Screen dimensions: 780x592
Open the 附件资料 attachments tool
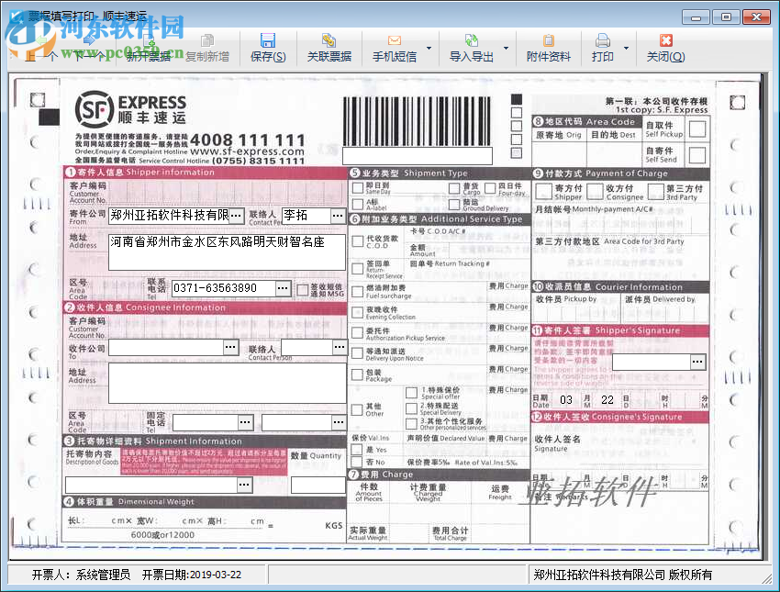pyautogui.click(x=549, y=50)
